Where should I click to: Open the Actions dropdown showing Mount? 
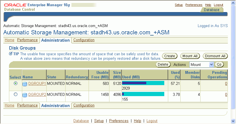point(201,65)
